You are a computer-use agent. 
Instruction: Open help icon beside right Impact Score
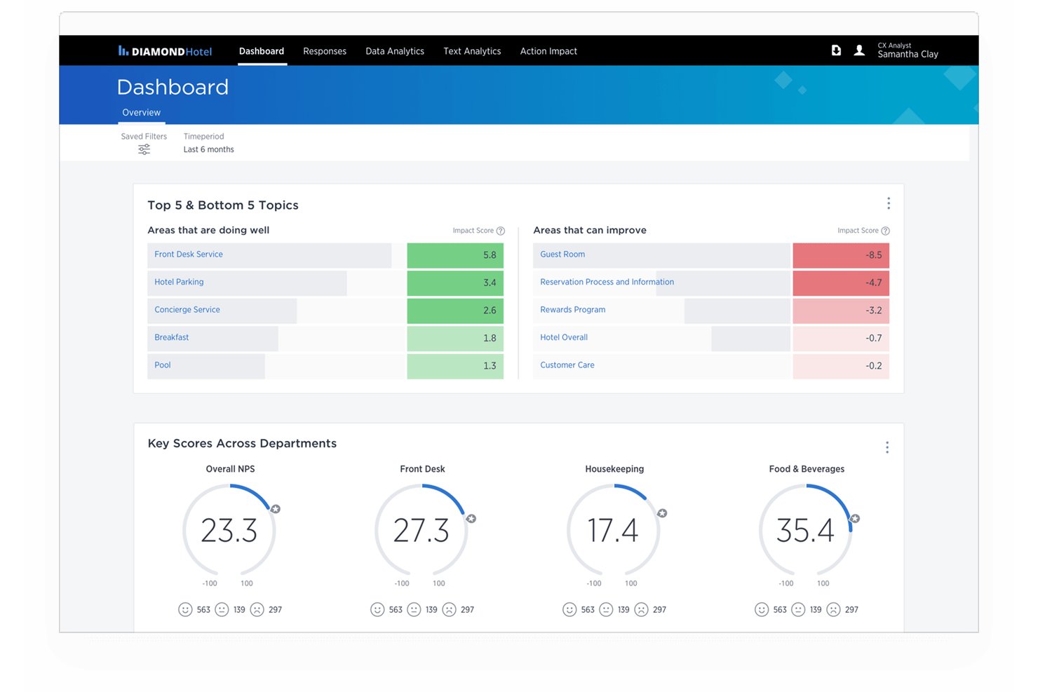[x=885, y=231]
